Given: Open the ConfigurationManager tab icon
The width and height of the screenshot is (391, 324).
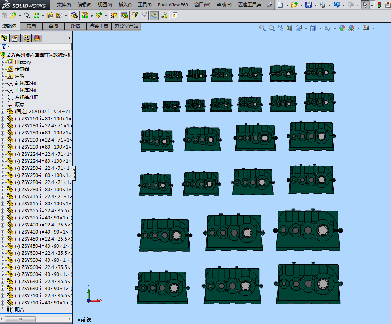Looking at the screenshot, I should (26, 38).
